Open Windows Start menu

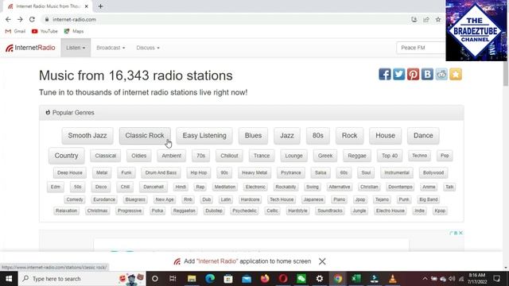tap(9, 279)
